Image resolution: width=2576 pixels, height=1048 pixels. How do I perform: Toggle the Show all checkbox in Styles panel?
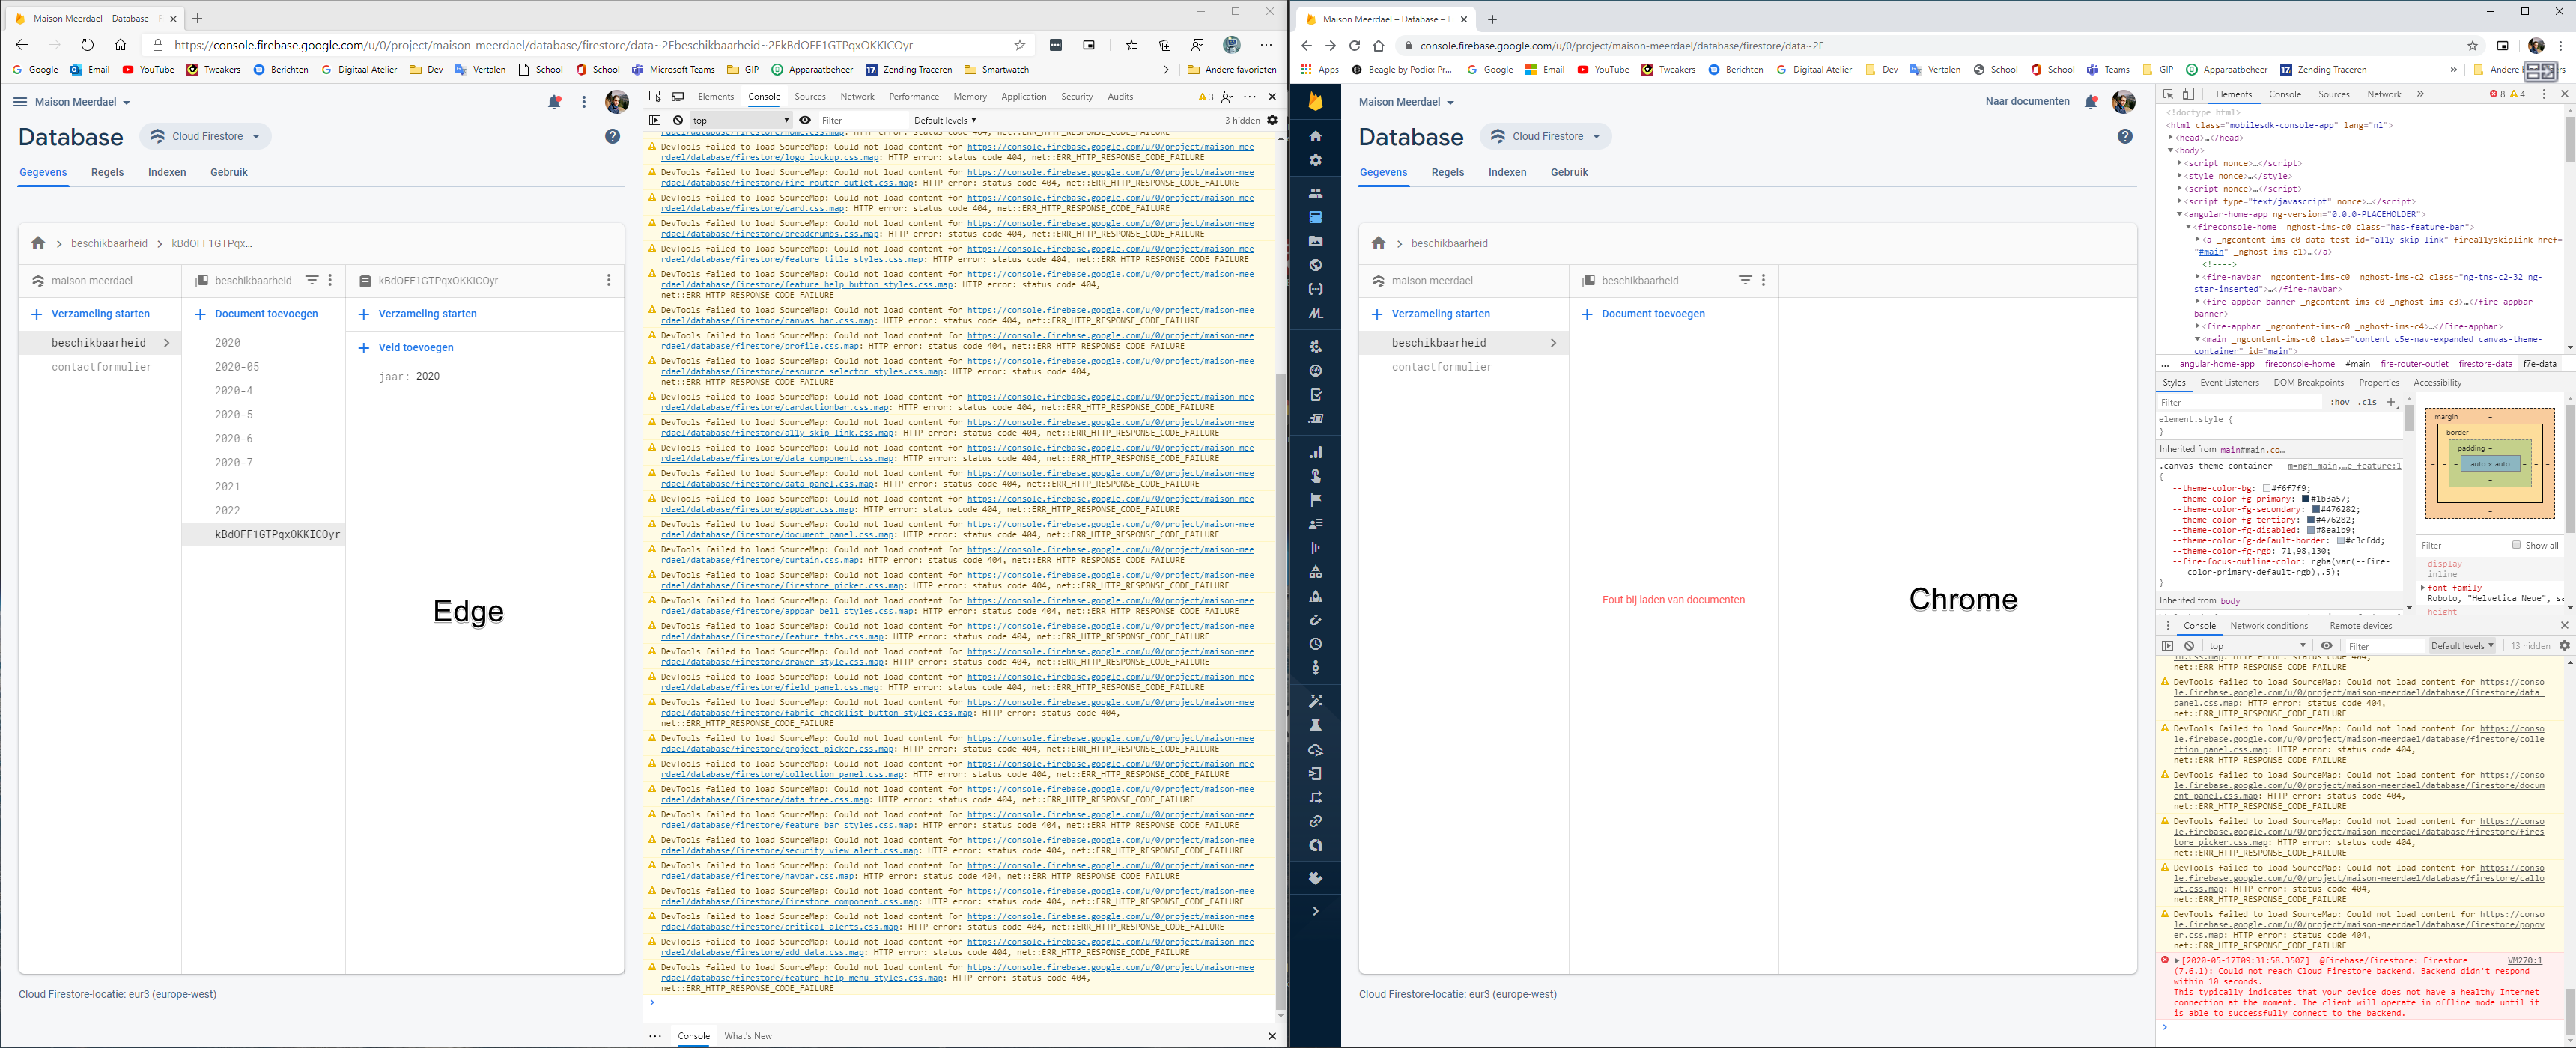click(2517, 545)
